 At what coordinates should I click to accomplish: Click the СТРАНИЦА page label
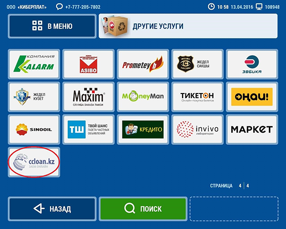[x=221, y=186]
